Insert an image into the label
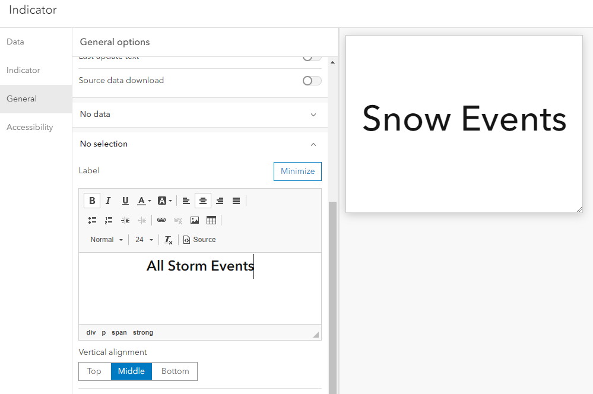The width and height of the screenshot is (593, 394). pos(195,220)
